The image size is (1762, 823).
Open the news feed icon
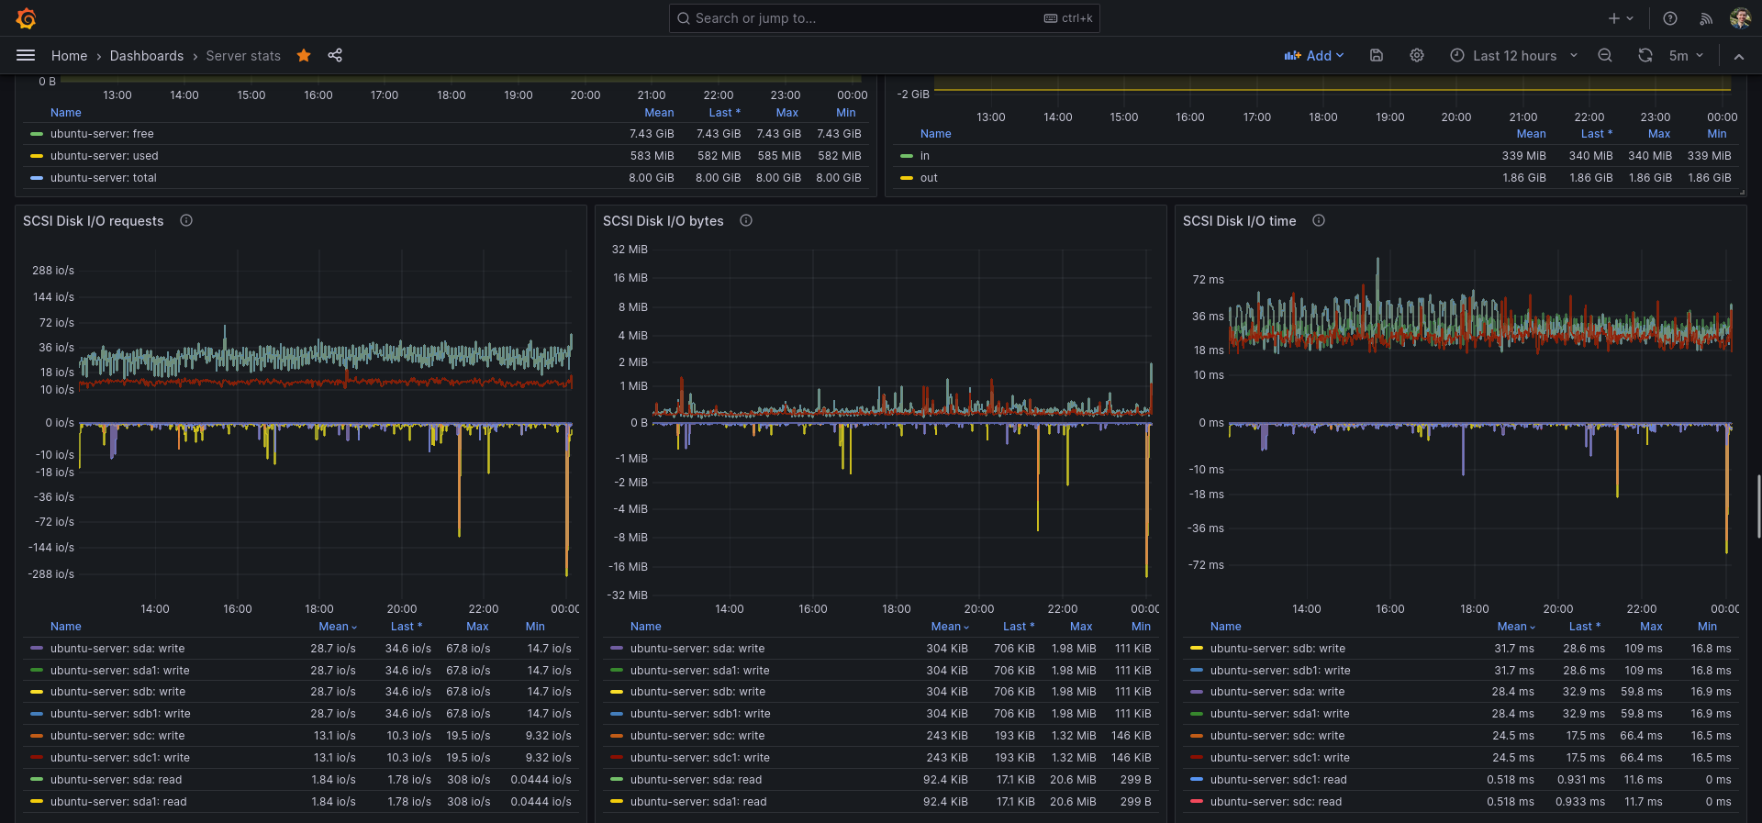1706,18
